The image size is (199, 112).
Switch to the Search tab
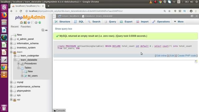tap(94, 21)
